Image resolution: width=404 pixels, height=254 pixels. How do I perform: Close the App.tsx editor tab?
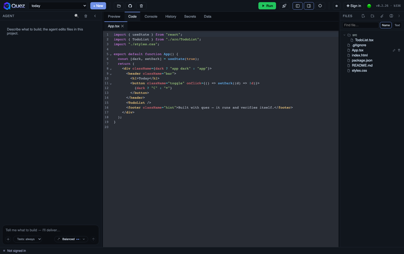click(122, 26)
